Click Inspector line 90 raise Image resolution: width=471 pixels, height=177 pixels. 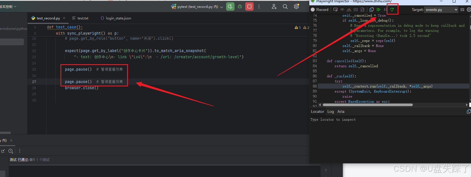tap(347, 97)
